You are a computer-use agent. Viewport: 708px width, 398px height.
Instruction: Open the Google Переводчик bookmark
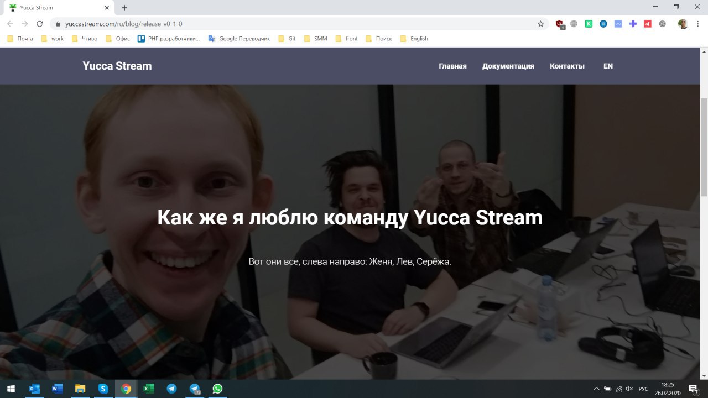coord(239,39)
